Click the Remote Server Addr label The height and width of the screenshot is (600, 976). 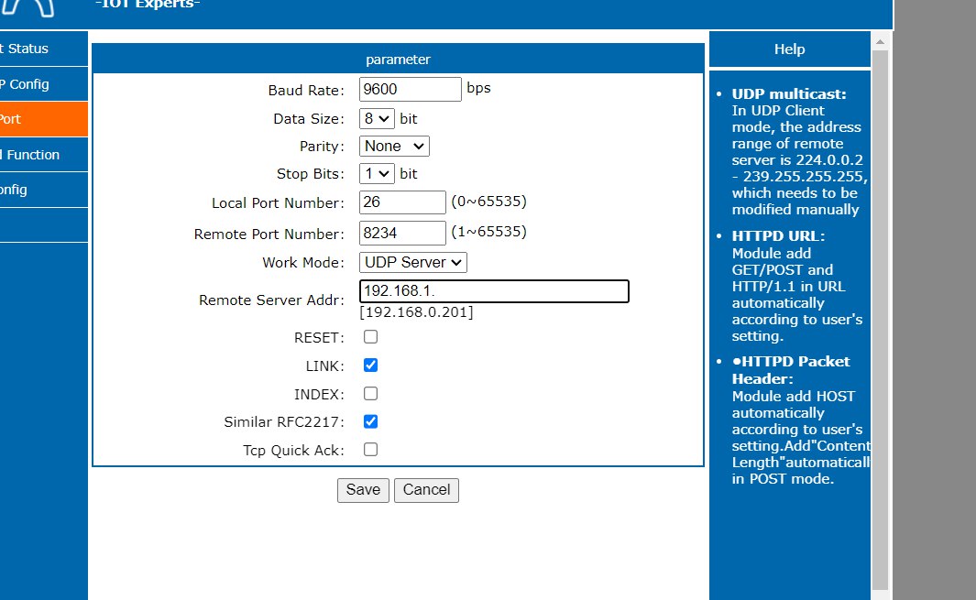(x=271, y=300)
